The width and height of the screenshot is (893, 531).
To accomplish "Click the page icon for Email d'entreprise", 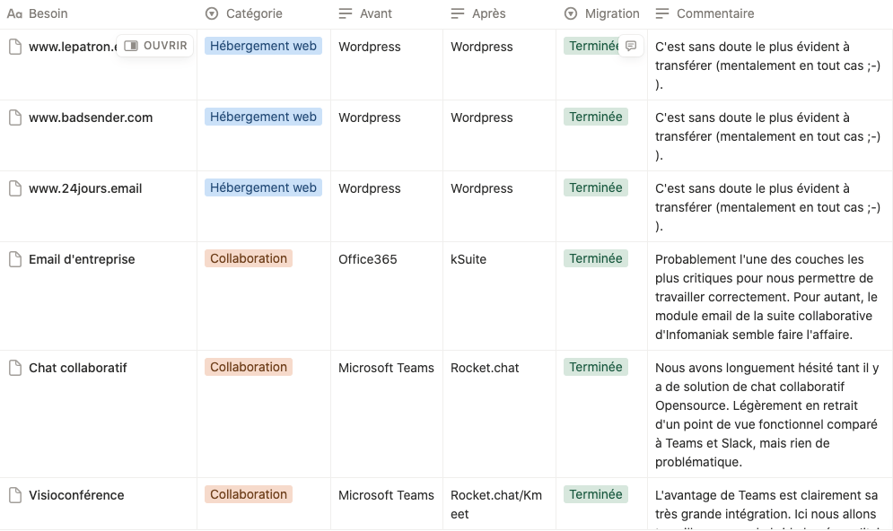I will click(x=14, y=259).
